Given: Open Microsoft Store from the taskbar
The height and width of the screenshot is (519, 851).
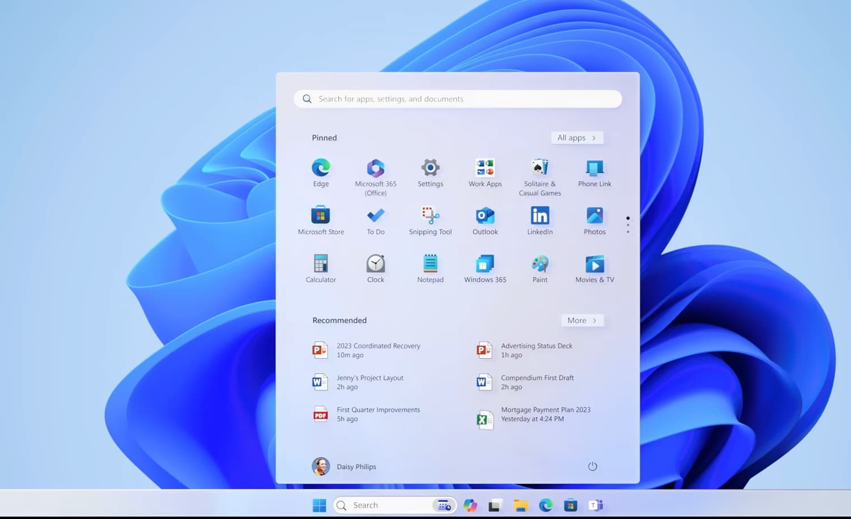Looking at the screenshot, I should click(x=571, y=505).
